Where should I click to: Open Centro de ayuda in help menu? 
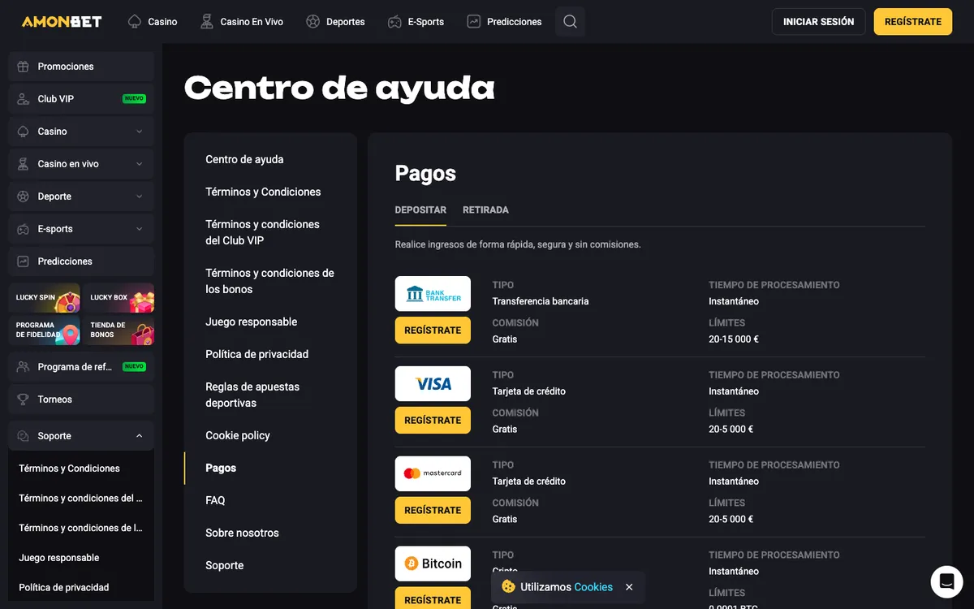click(x=244, y=160)
